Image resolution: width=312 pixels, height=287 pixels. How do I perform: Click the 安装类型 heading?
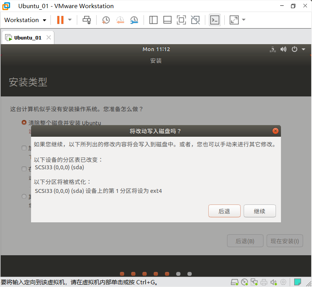[x=28, y=82]
